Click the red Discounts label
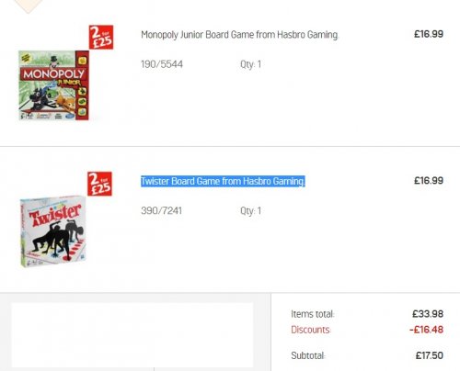The image size is (460, 371). [311, 330]
